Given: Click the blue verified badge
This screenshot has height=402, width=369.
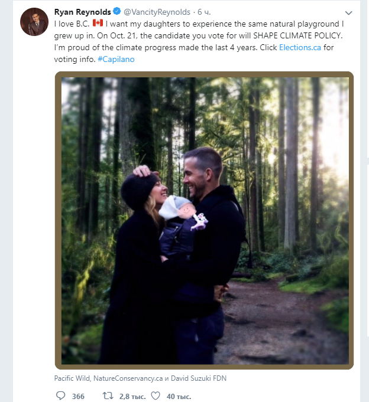Looking at the screenshot, I should point(117,12).
